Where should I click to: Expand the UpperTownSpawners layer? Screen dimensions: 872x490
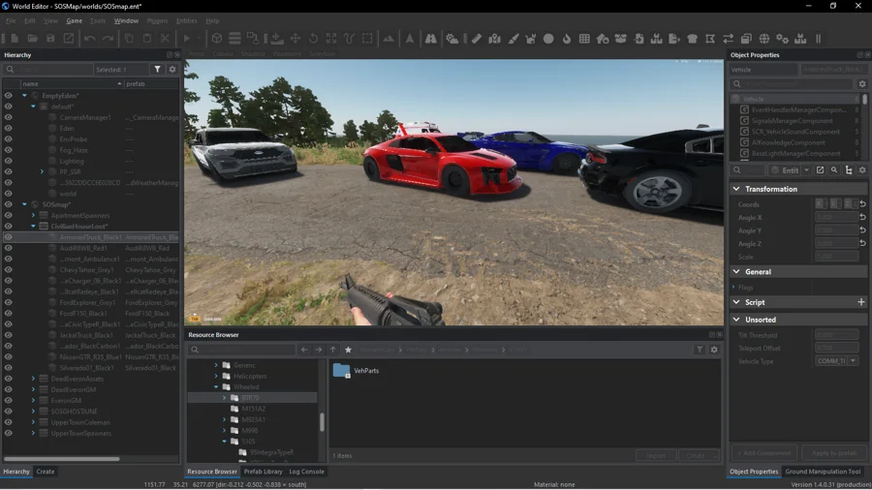point(33,433)
